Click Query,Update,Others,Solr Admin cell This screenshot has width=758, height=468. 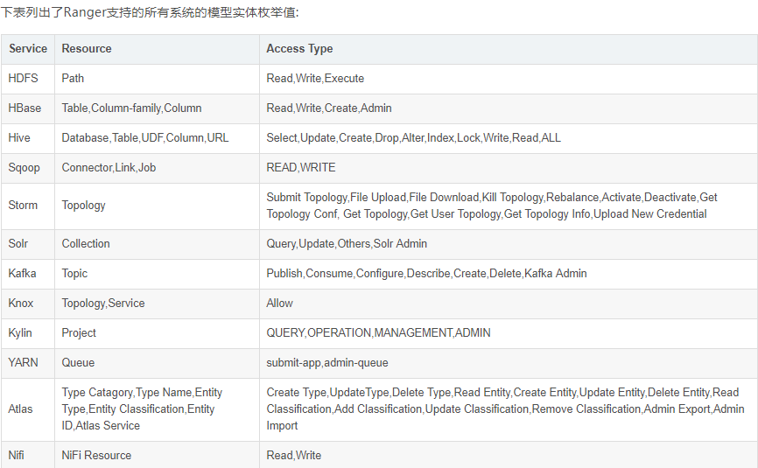tap(508, 244)
